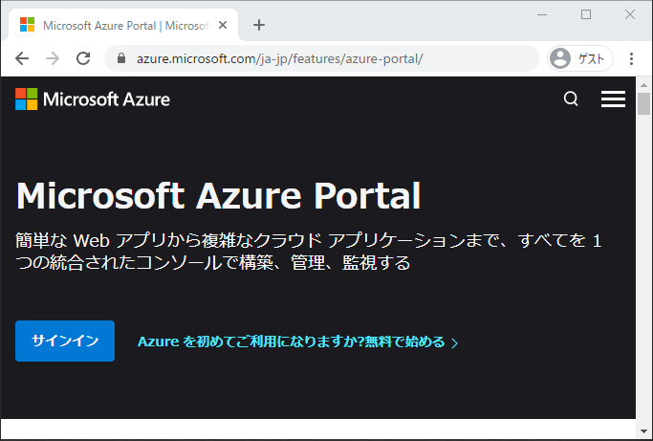
Task: Select the Microsoft Azure Portal tab
Action: pos(123,26)
